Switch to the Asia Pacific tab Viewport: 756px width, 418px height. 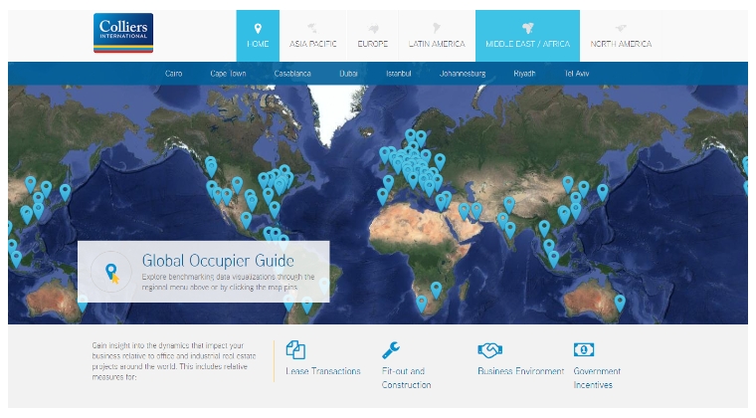coord(313,36)
